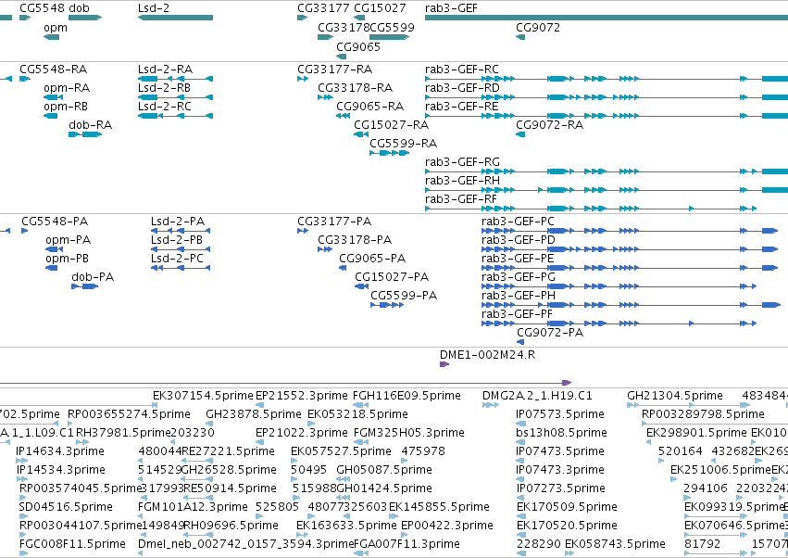Viewport: 788px width, 558px height.
Task: Select the CG5599 gene label
Action: click(392, 28)
